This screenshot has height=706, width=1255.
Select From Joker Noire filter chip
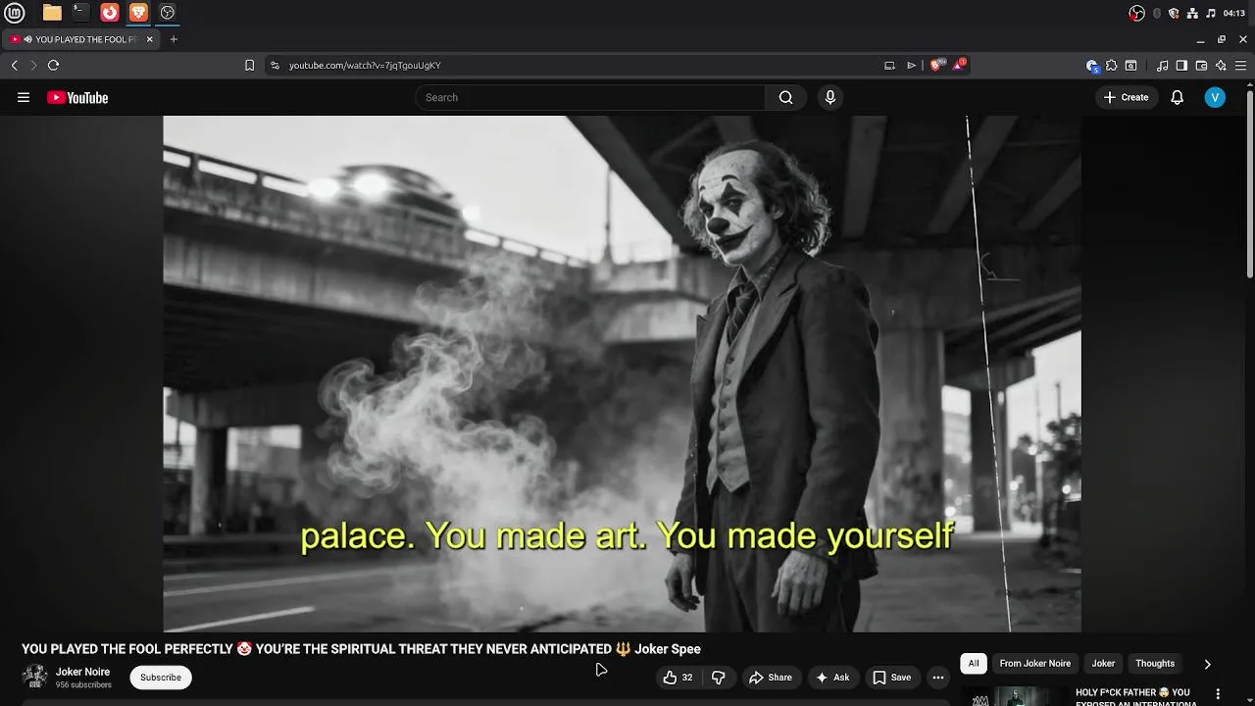pos(1034,664)
